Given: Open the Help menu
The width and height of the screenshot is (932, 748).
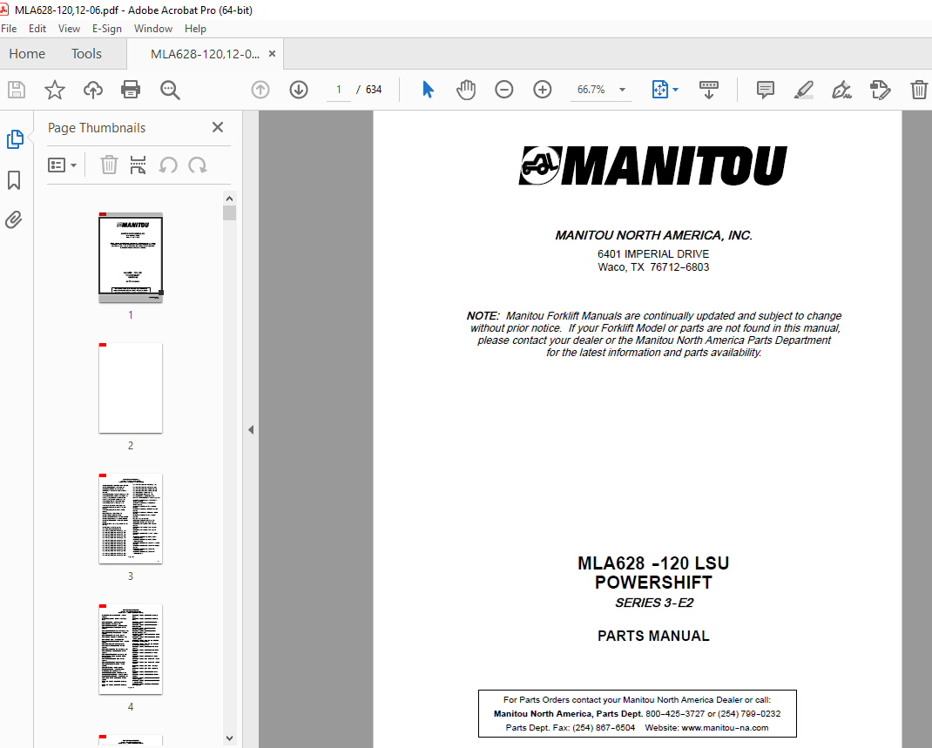Looking at the screenshot, I should tap(195, 29).
